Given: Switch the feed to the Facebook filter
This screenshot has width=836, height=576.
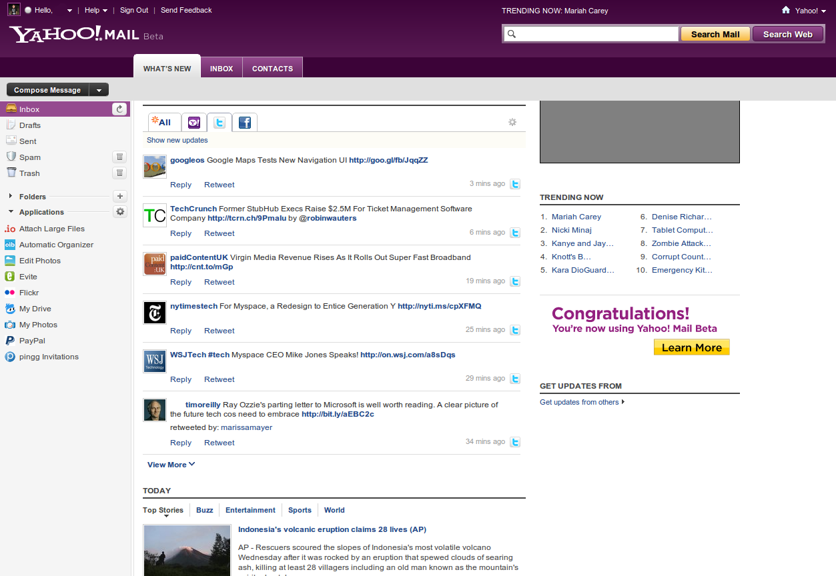Looking at the screenshot, I should [x=244, y=122].
